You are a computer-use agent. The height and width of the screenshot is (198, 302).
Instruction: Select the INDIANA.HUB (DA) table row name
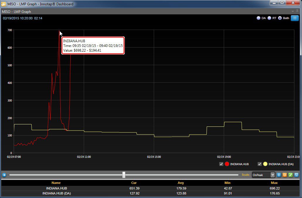tap(57, 193)
